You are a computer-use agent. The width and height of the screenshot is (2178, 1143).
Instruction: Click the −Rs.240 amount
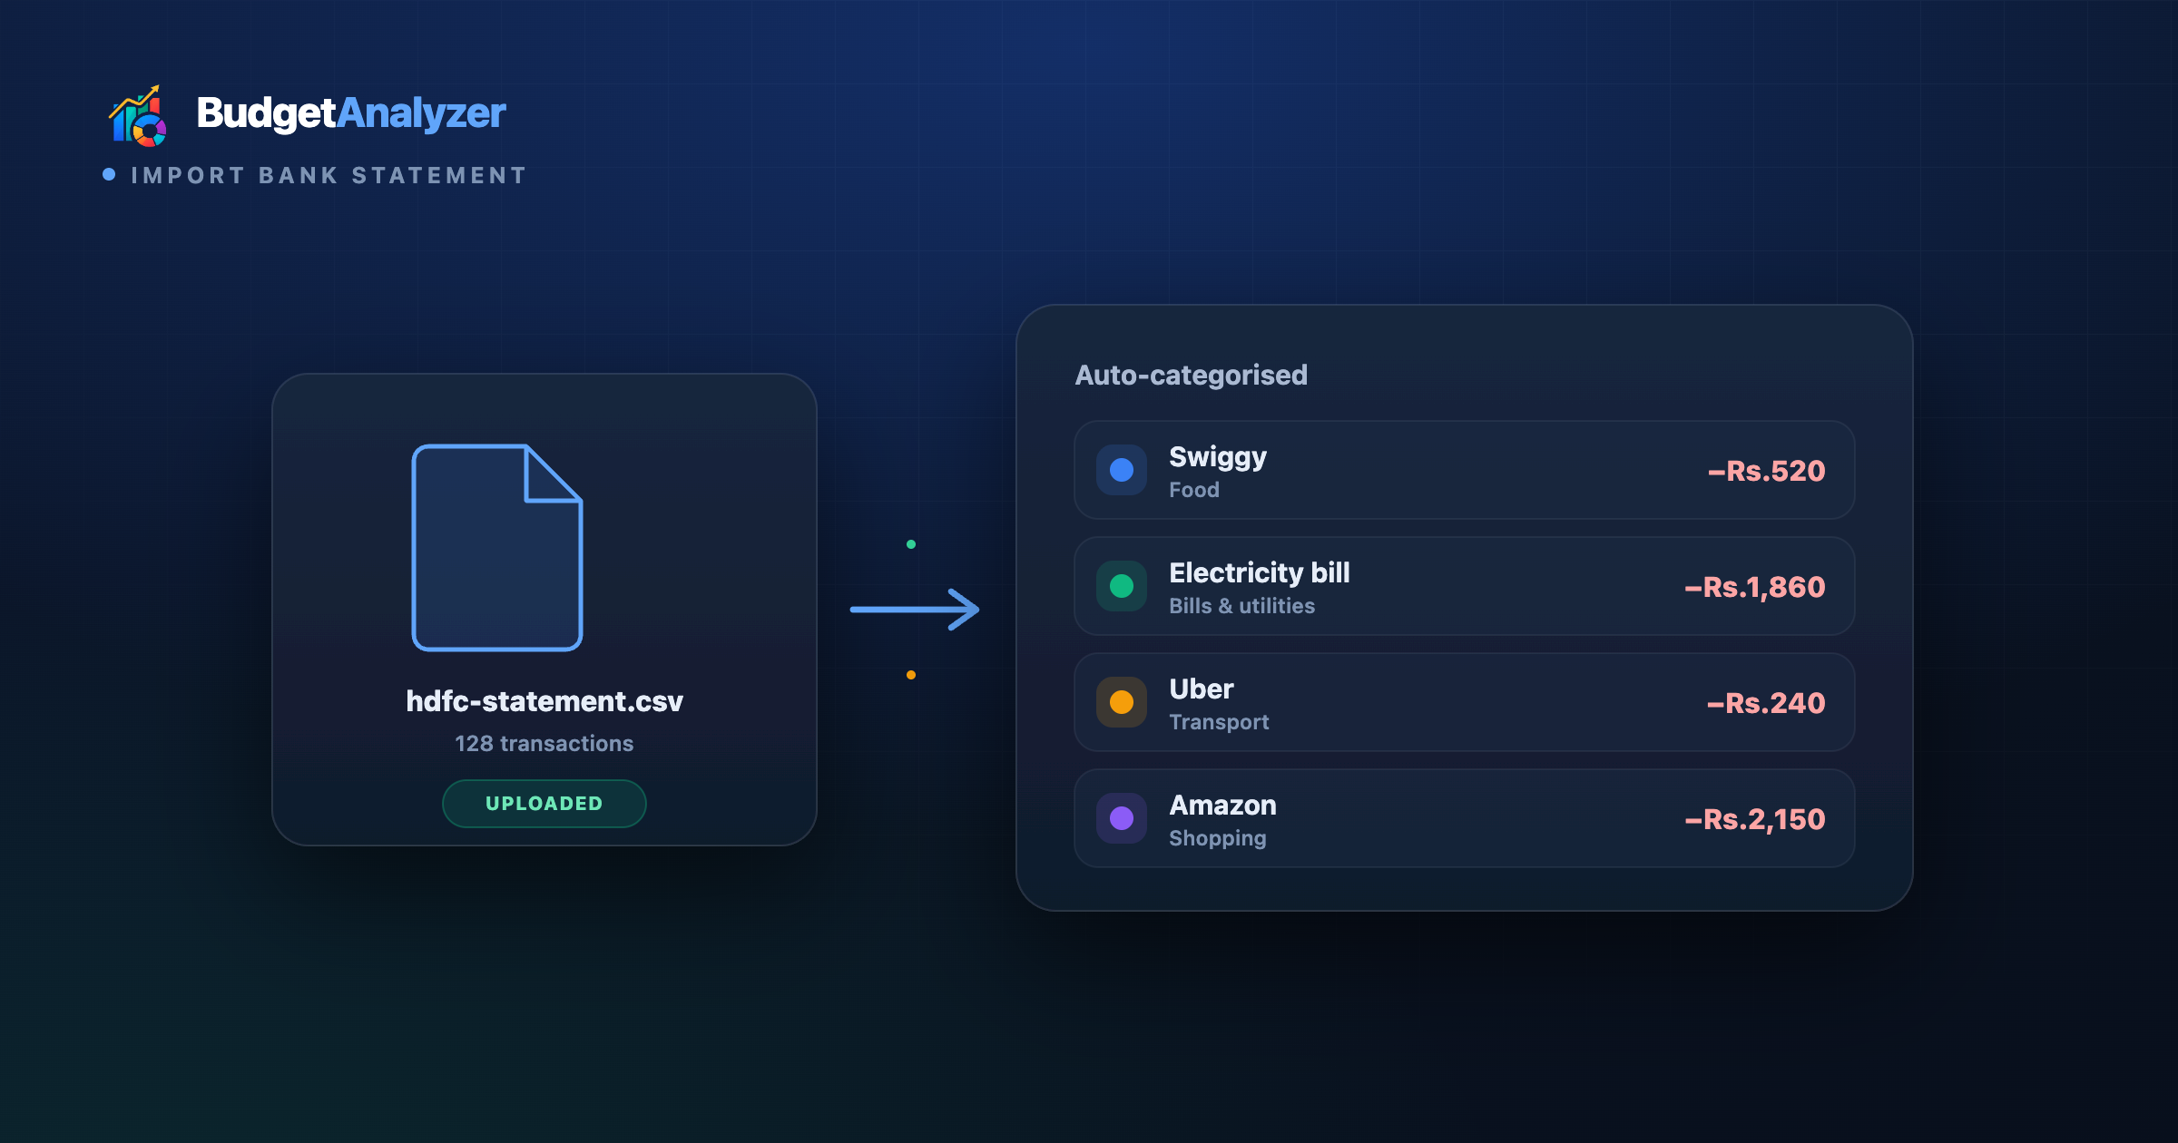(x=1765, y=703)
